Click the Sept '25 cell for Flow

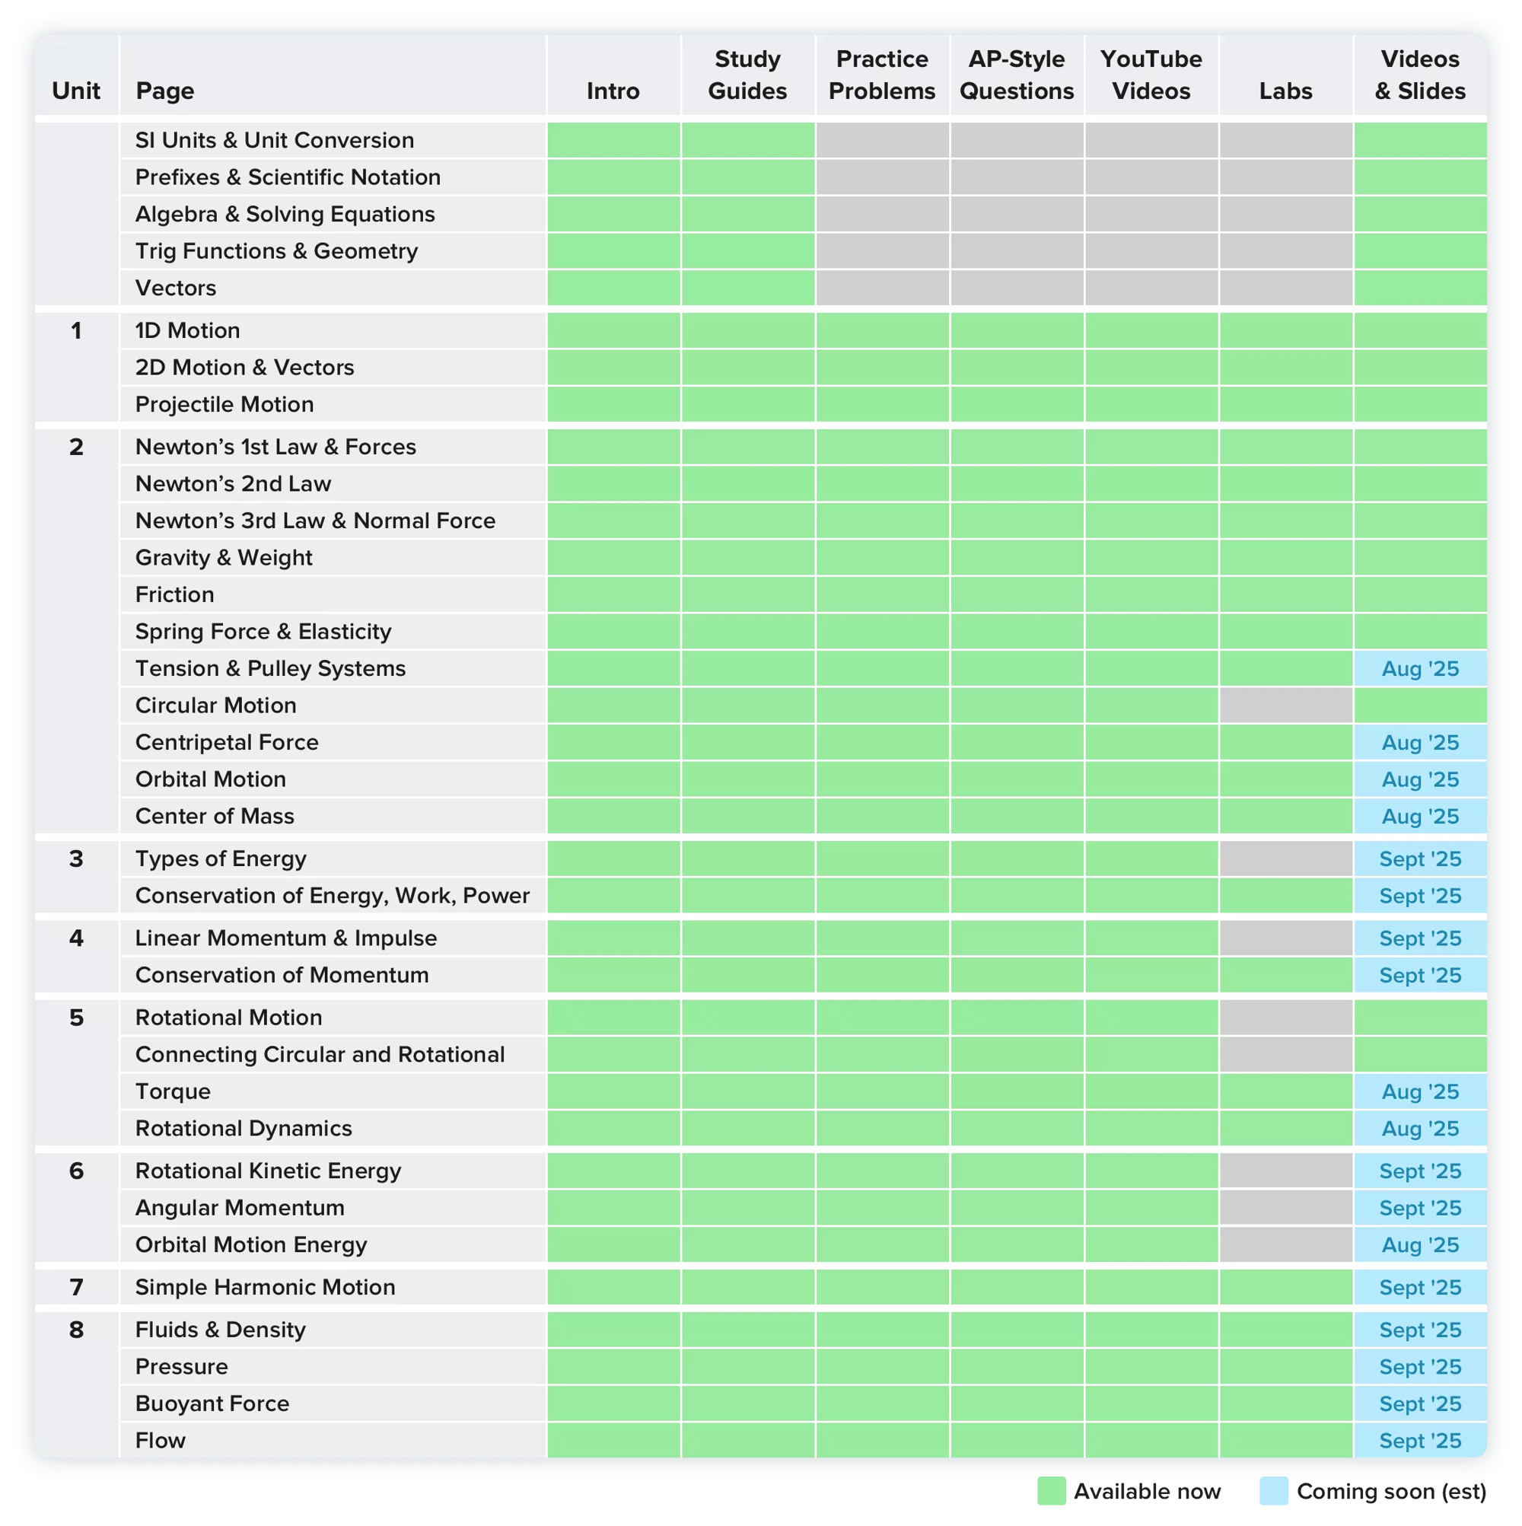(x=1419, y=1441)
